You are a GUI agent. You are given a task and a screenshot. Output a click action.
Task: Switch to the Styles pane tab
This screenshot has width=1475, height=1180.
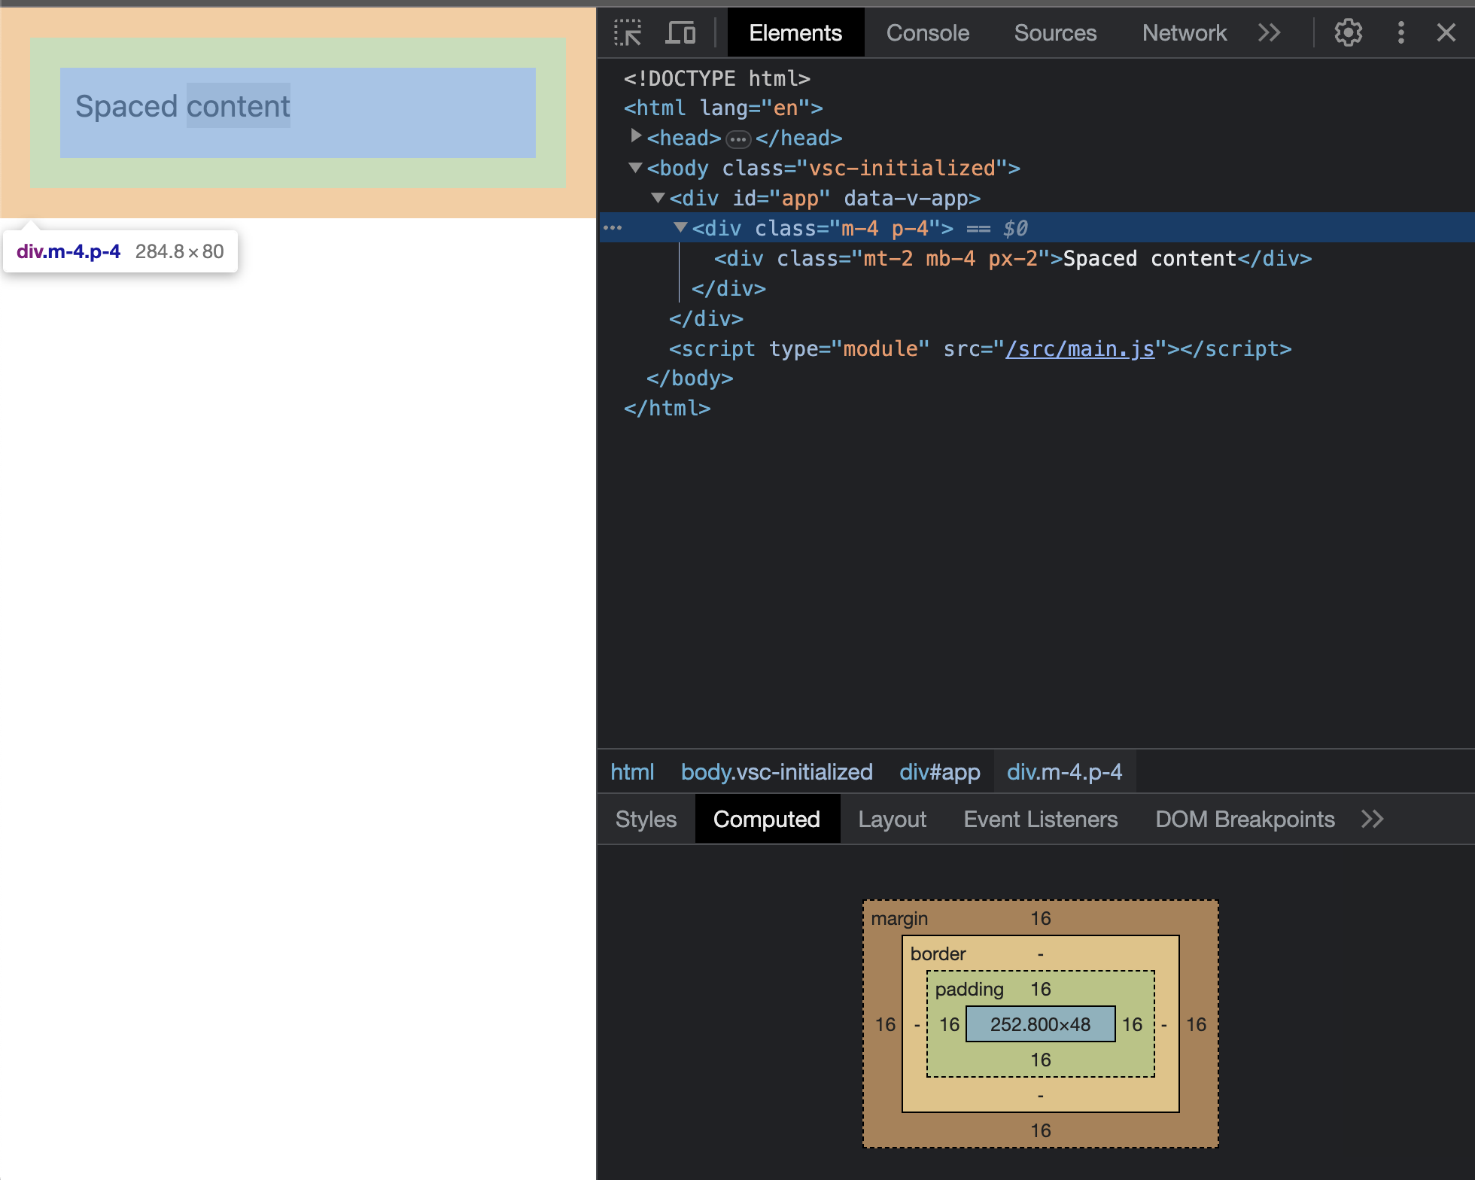click(646, 820)
